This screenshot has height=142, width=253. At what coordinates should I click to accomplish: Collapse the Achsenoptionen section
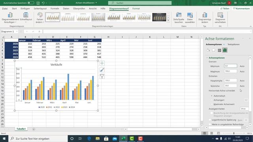coord(207,58)
